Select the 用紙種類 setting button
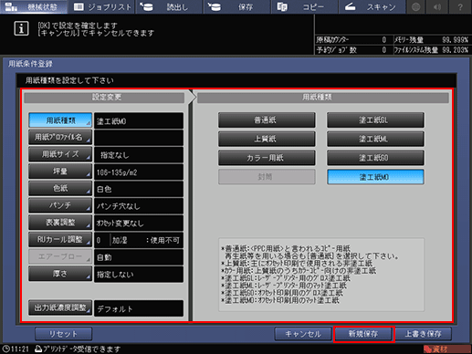The height and width of the screenshot is (354, 472). [60, 120]
